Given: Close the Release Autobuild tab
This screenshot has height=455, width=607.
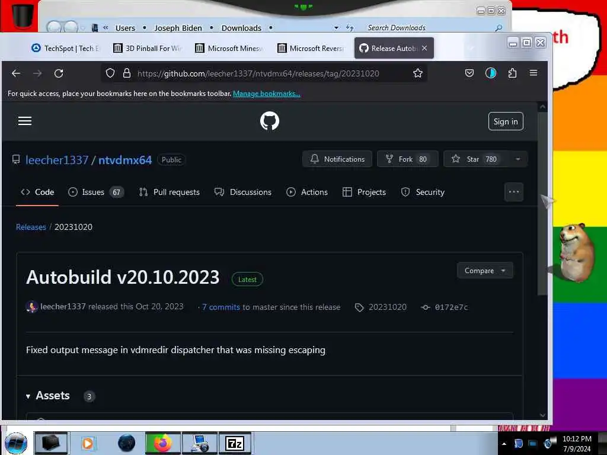Looking at the screenshot, I should [x=424, y=48].
